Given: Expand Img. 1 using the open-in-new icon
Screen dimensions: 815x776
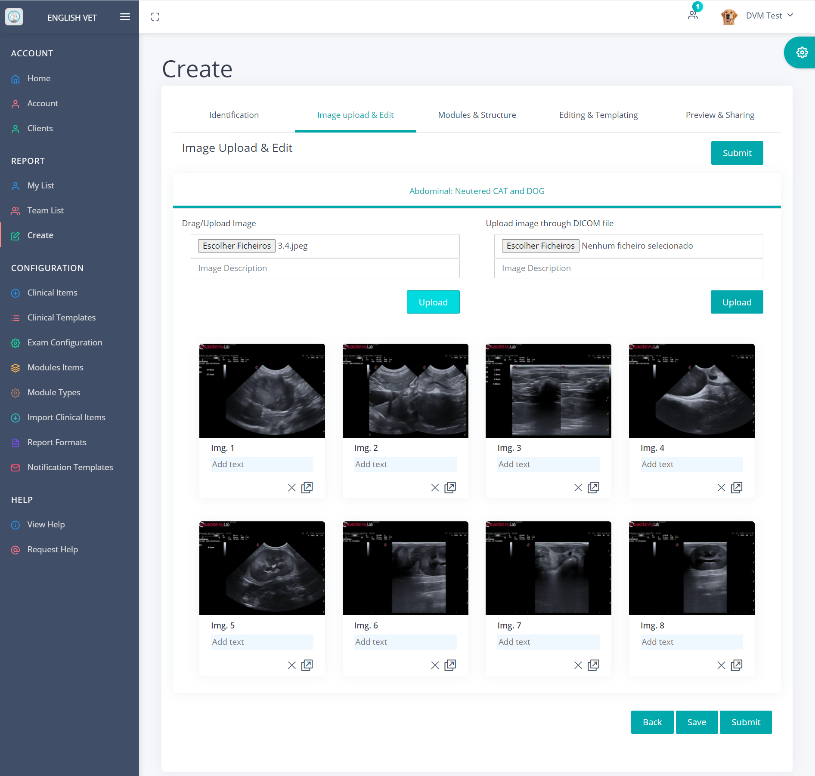Looking at the screenshot, I should point(307,487).
